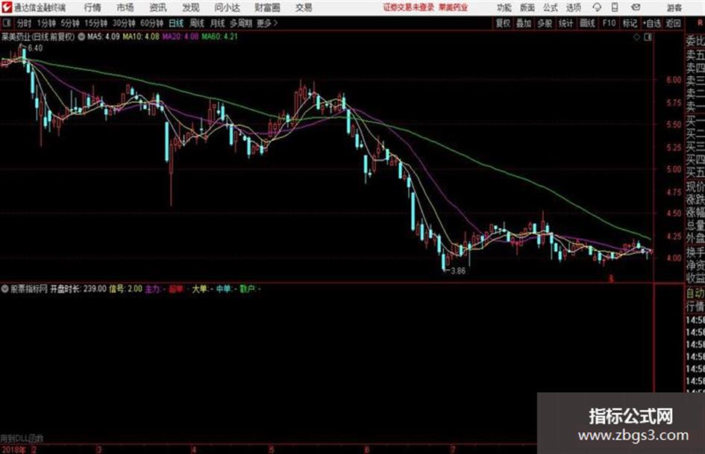The width and height of the screenshot is (705, 454).
Task: Open the 财富圈 menu
Action: coord(267,7)
